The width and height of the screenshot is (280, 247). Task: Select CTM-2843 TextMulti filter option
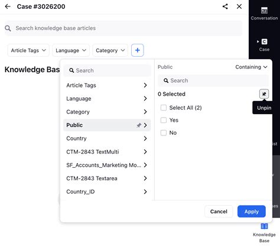pos(107,152)
